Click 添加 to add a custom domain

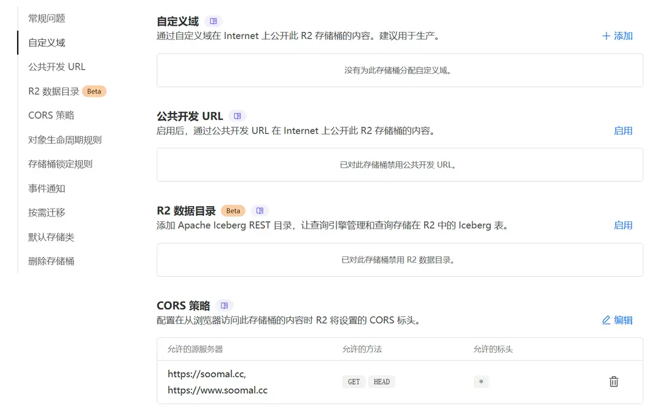click(621, 36)
